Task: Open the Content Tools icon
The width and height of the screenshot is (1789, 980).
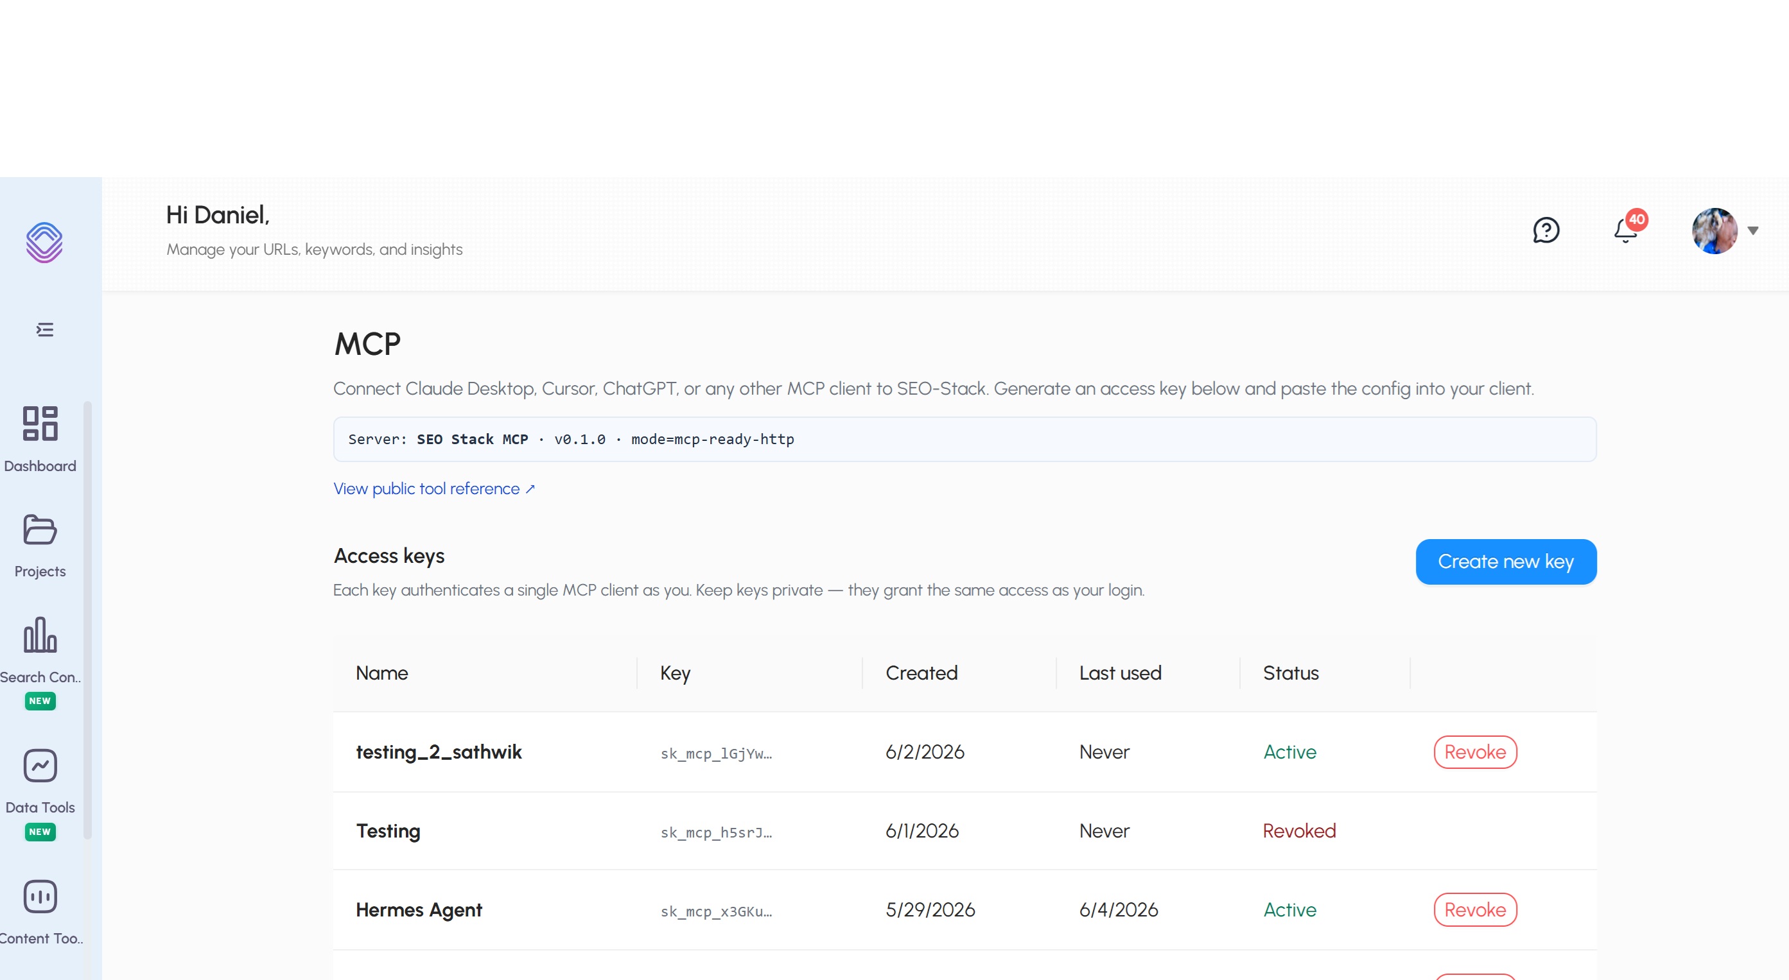Action: (x=40, y=896)
